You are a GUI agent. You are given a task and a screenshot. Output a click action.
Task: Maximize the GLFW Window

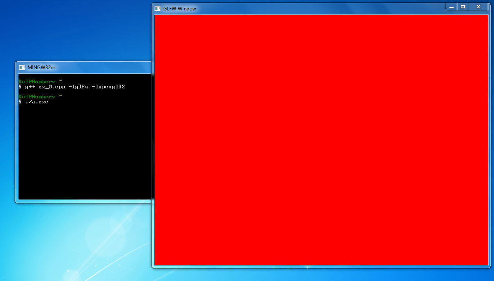point(464,7)
